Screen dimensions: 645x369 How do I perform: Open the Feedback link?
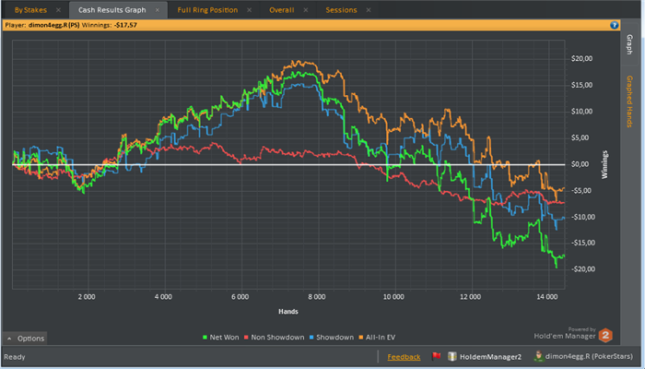point(404,357)
